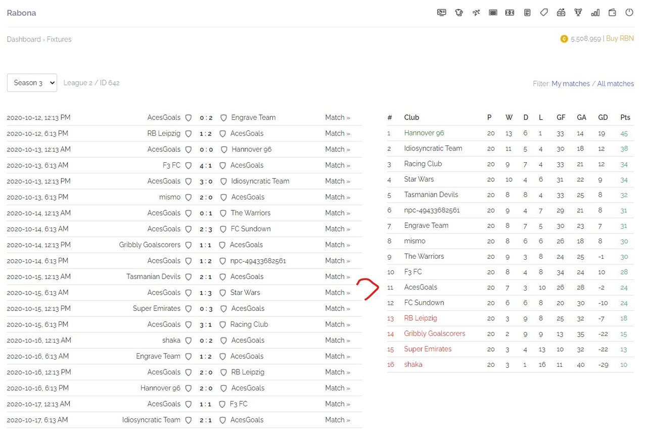This screenshot has height=432, width=647.
Task: Open the wallet icon
Action: tap(612, 13)
